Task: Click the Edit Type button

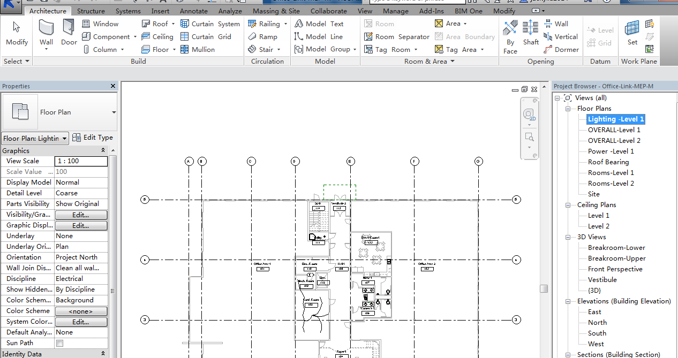Action: click(93, 138)
